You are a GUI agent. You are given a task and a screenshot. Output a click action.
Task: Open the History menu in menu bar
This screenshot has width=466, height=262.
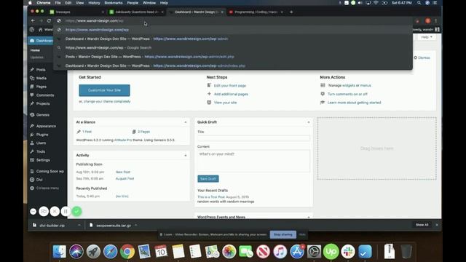click(94, 3)
